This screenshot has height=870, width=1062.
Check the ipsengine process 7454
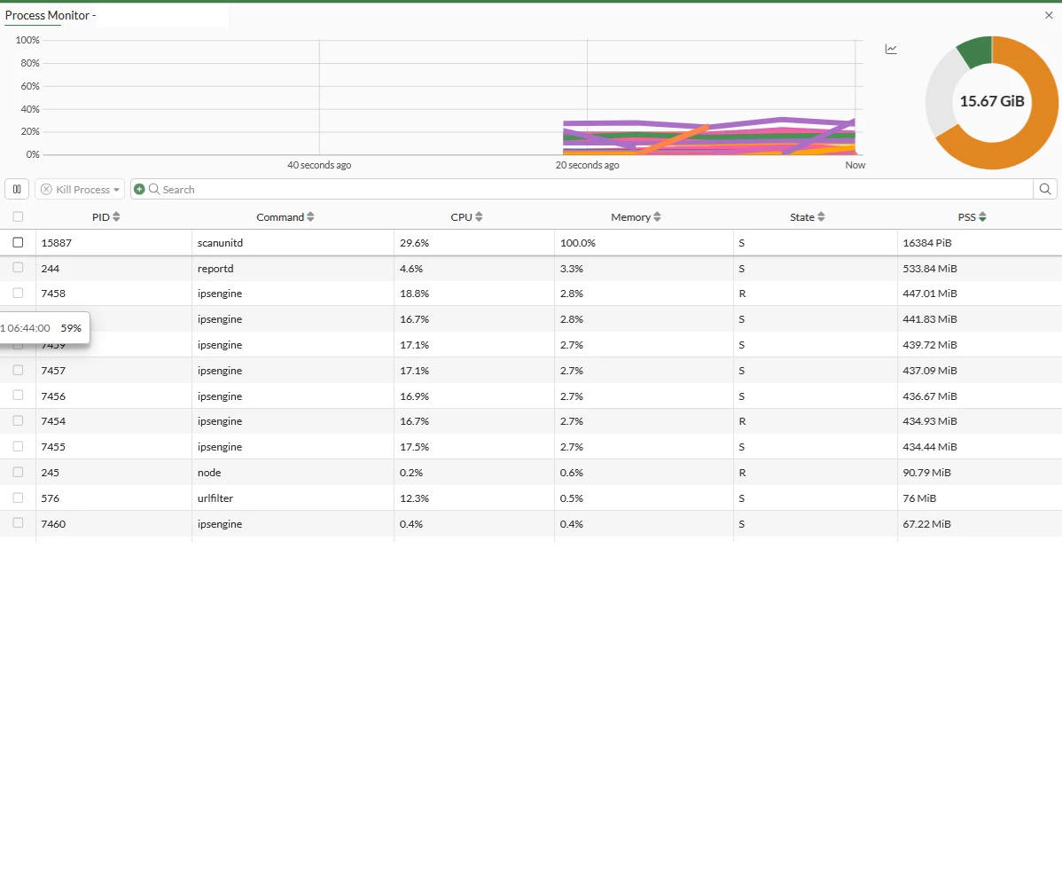(x=18, y=420)
